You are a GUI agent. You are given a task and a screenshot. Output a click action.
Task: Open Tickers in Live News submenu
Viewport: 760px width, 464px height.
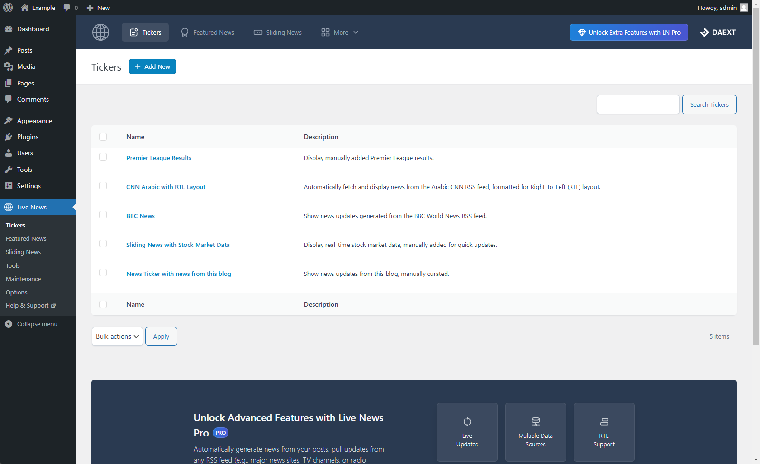(x=15, y=225)
